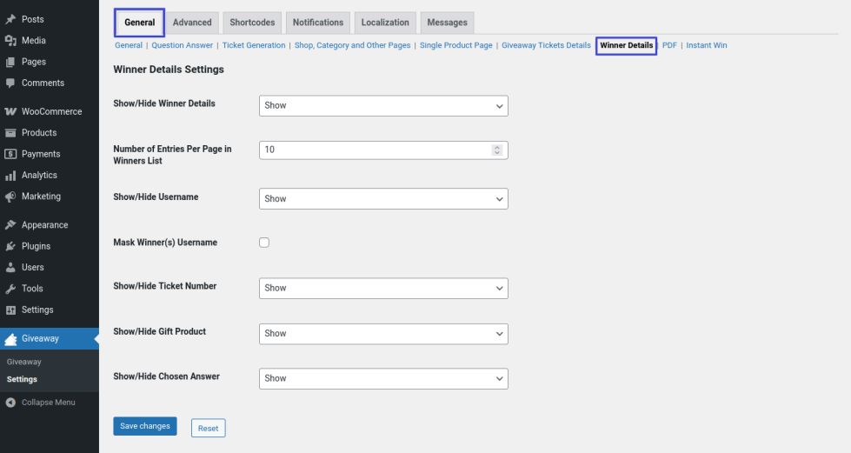
Task: Click the Reset button
Action: [208, 428]
